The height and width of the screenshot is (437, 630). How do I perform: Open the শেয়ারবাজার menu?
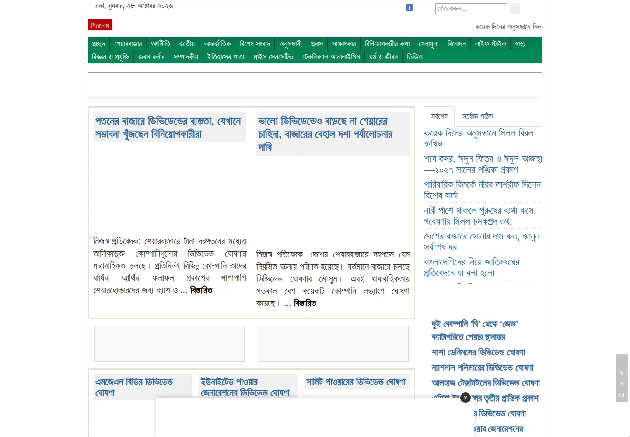click(x=128, y=44)
